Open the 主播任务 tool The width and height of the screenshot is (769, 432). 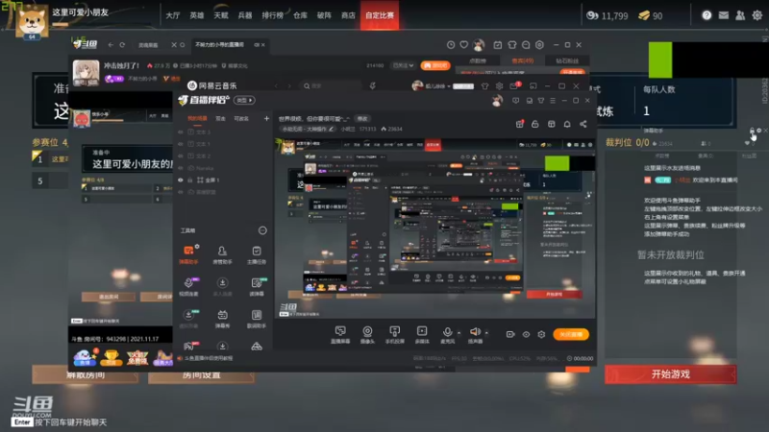pos(256,254)
